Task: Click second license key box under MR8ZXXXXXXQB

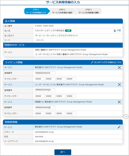Action: pos(50,113)
